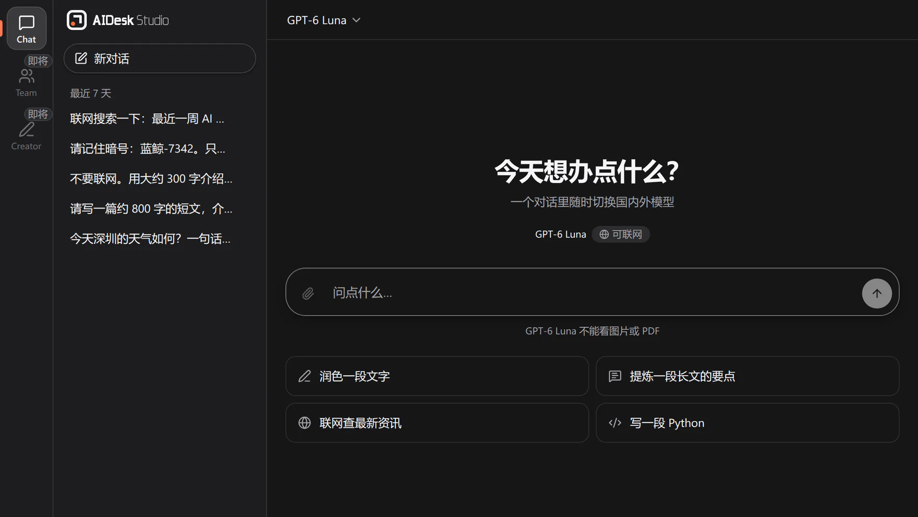
Task: Click the AIDesk Studio logo
Action: coord(118,20)
